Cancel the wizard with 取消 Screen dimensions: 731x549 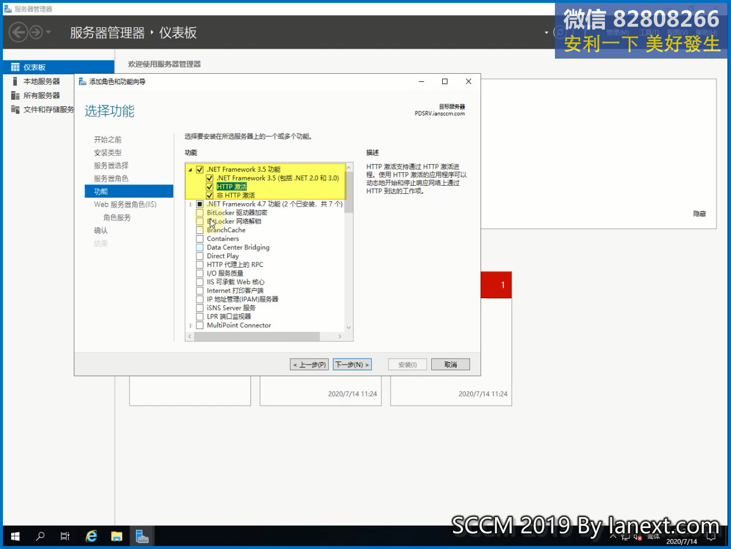pyautogui.click(x=450, y=364)
